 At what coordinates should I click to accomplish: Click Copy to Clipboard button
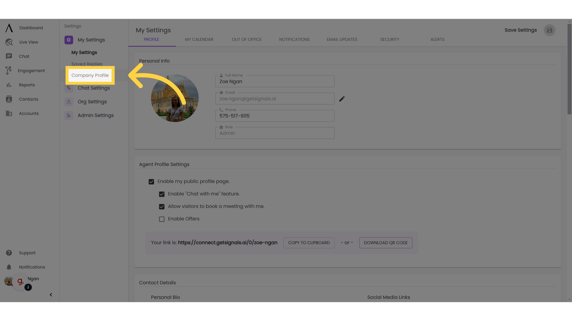309,243
